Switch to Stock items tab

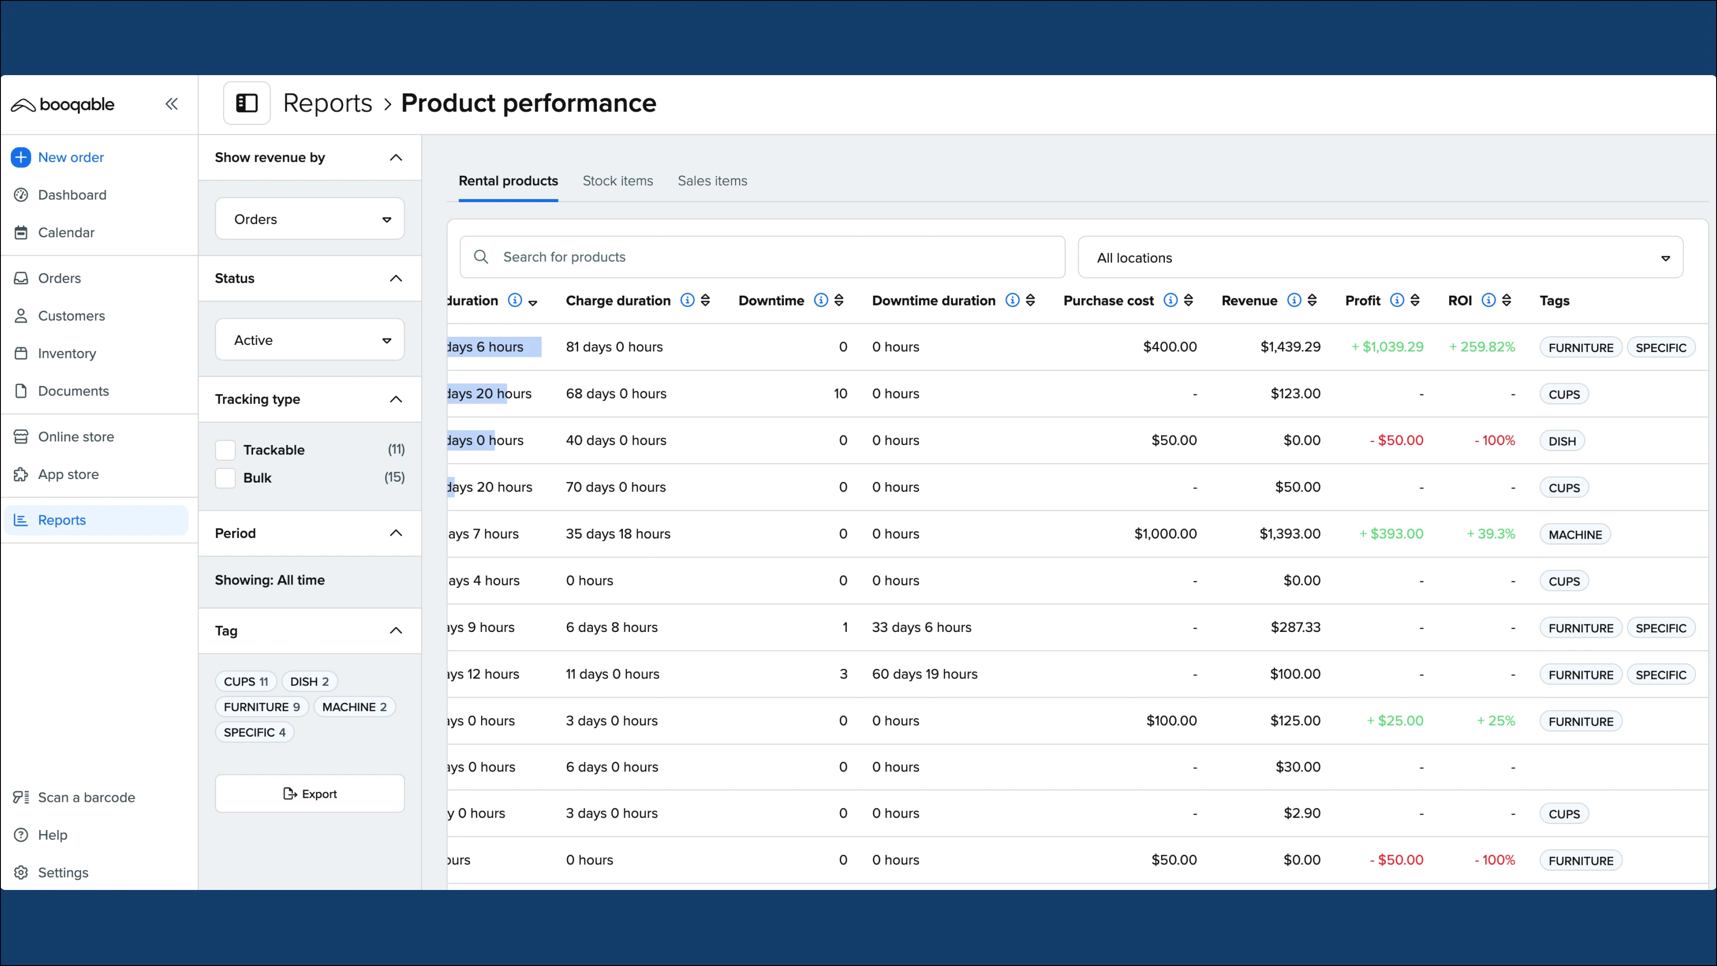[x=617, y=181]
